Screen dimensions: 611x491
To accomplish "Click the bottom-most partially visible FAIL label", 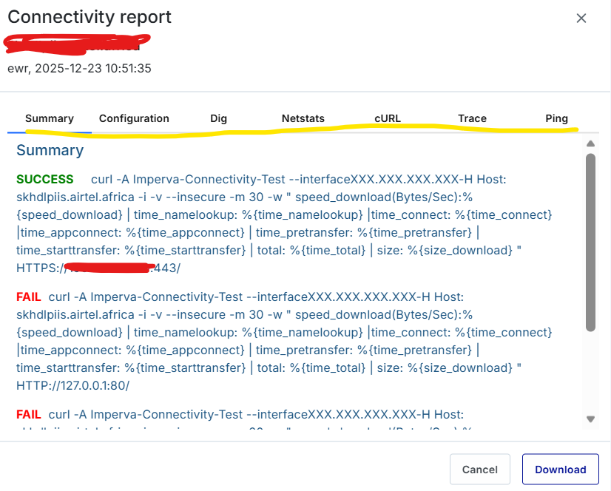I will (x=30, y=414).
